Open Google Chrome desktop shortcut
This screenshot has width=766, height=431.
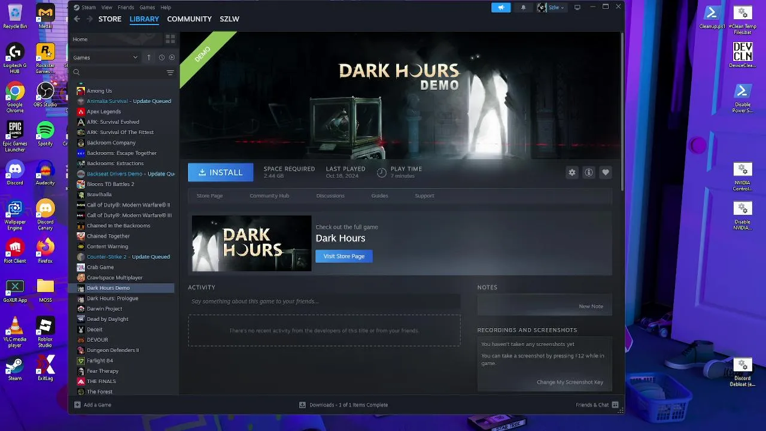tap(15, 98)
